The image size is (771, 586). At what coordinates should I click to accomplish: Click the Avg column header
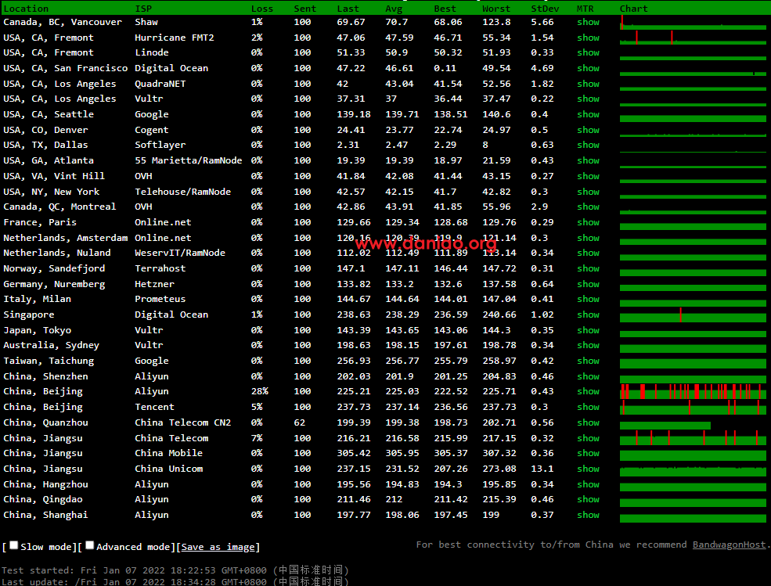coord(394,9)
